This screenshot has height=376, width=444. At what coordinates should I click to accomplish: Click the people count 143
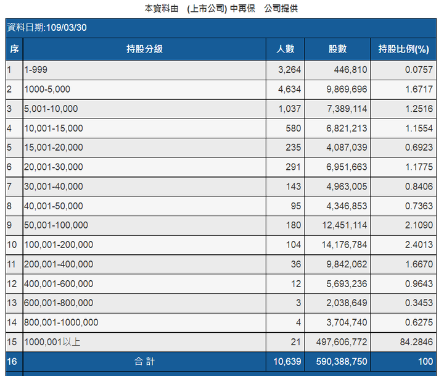pyautogui.click(x=294, y=186)
